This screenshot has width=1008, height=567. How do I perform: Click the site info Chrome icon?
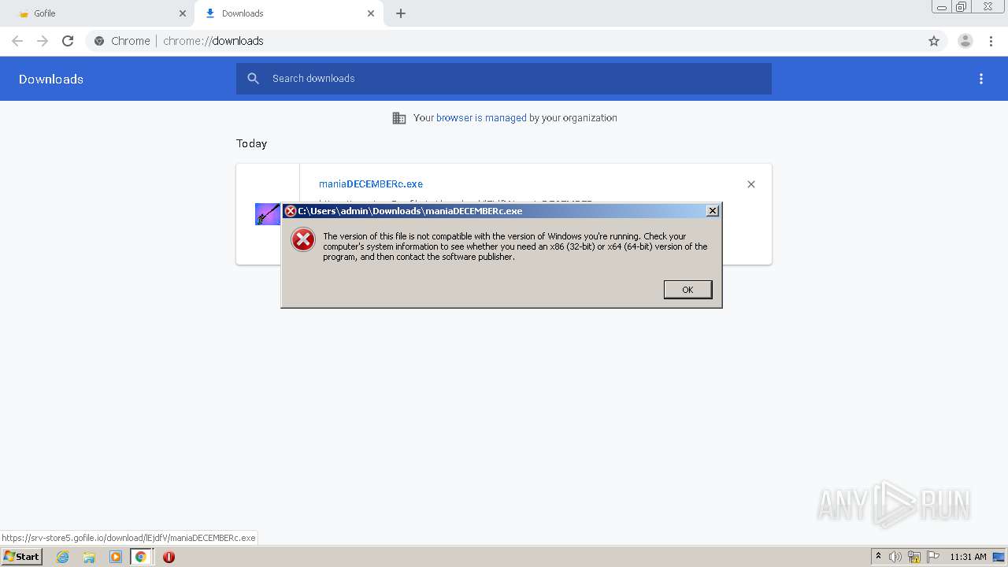(x=99, y=41)
